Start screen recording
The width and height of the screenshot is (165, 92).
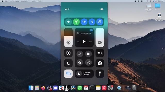(x=68, y=53)
